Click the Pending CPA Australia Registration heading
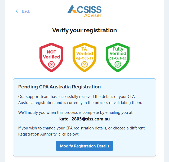169x162 pixels. pyautogui.click(x=59, y=87)
